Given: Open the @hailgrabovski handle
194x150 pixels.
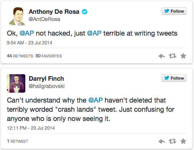Looking at the screenshot, I should point(47,86).
